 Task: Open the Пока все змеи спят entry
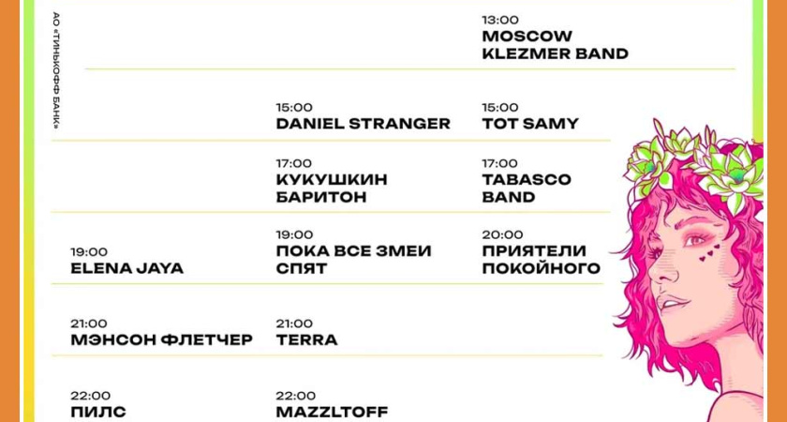click(353, 260)
